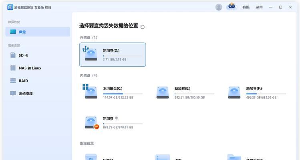Click the C: drive usage bar
Screen dimensions: 300x160
[x=123, y=94]
